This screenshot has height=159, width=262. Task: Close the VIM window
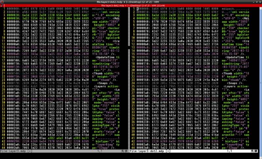click(260, 2)
